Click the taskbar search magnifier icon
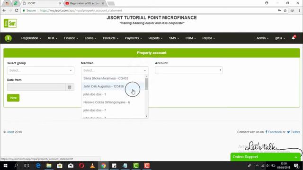Image resolution: width=303 pixels, height=170 pixels. (16, 166)
